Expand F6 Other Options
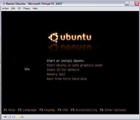This screenshot has height=120, width=140. click(113, 110)
